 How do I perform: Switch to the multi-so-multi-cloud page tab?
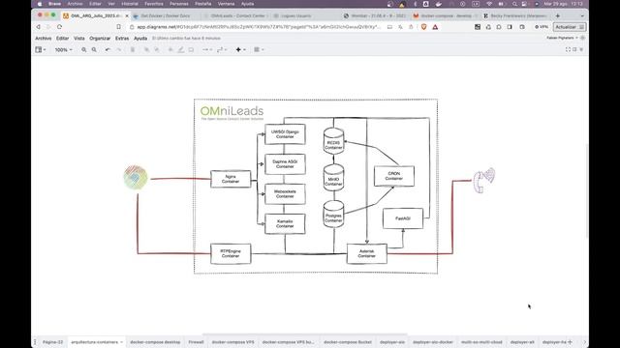click(481, 342)
